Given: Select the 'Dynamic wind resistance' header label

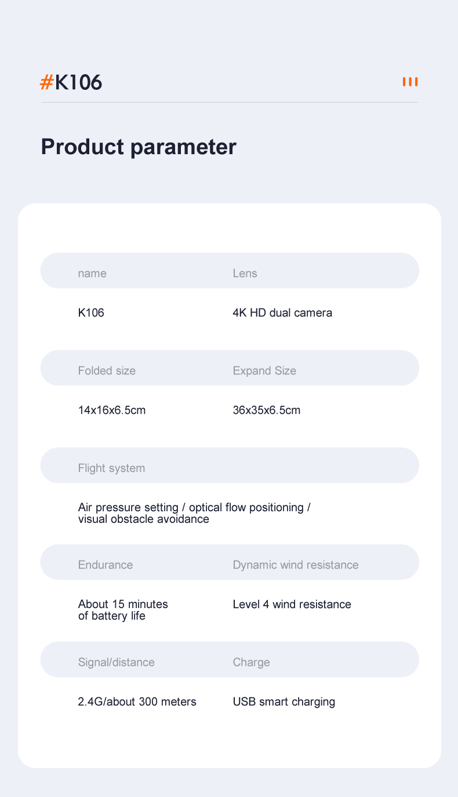Looking at the screenshot, I should point(296,565).
